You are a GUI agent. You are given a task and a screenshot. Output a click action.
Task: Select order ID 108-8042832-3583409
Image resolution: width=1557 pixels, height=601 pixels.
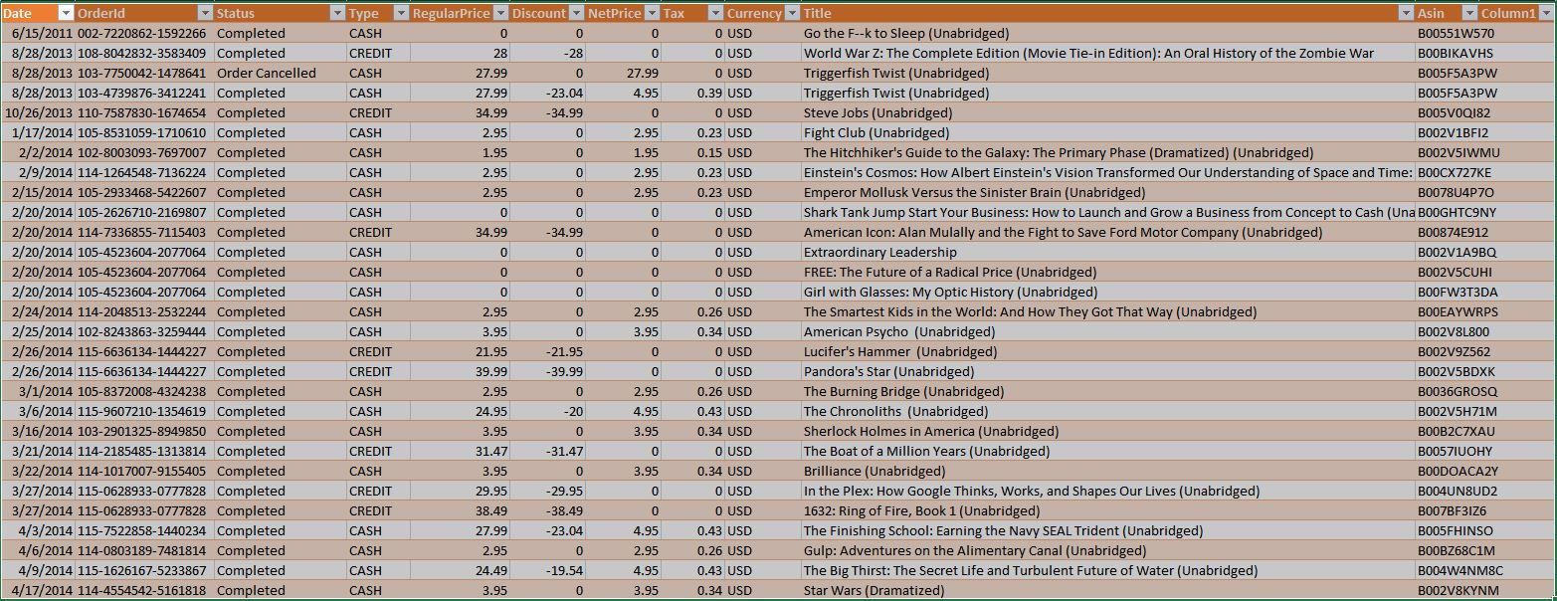pos(142,53)
